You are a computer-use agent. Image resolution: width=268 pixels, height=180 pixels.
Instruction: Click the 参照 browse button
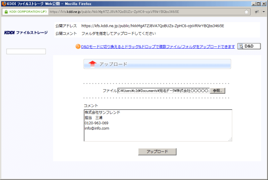[217, 91]
